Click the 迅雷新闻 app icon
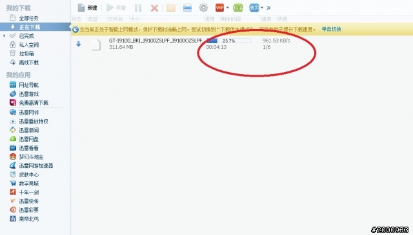Viewport: 413px width, 235px height. tap(13, 130)
